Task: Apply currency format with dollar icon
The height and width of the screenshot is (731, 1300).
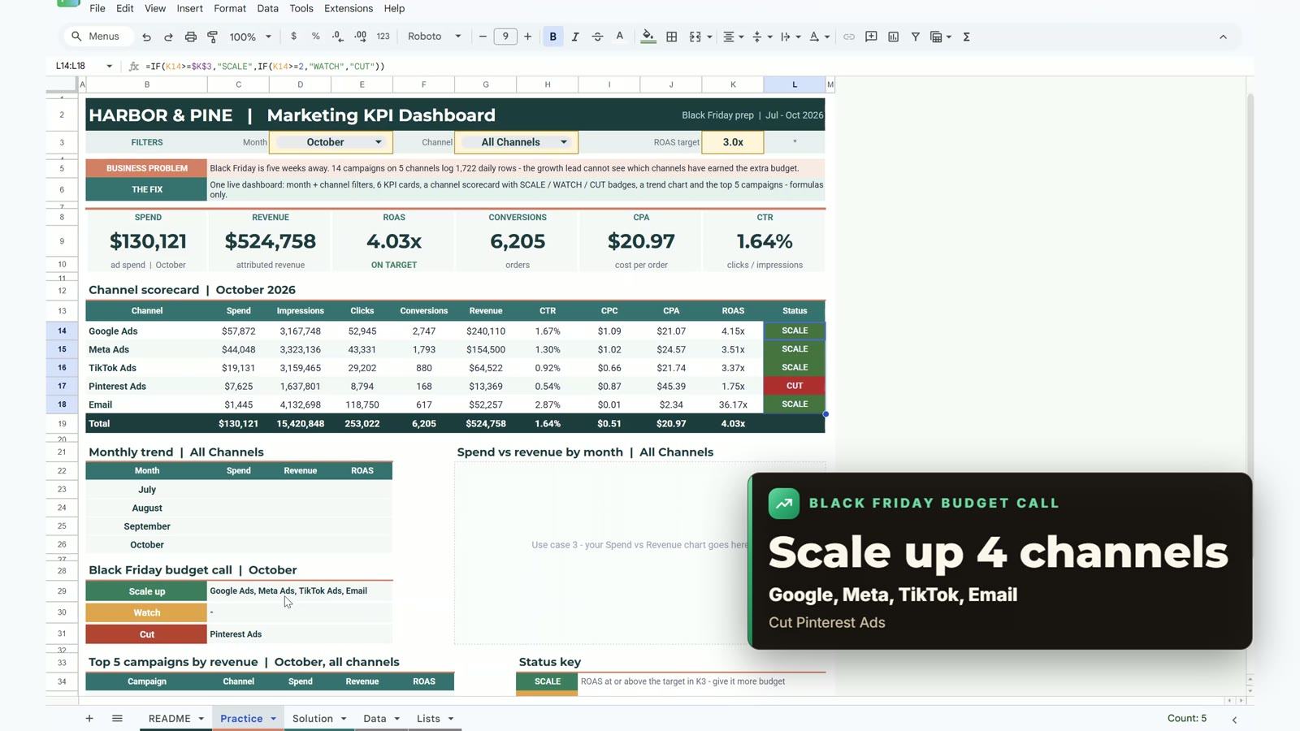Action: click(293, 37)
